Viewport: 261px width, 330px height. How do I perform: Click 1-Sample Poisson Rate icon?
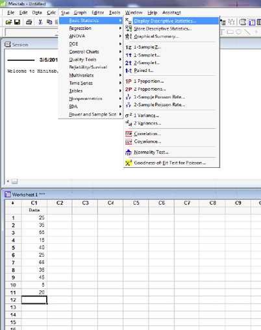[129, 97]
